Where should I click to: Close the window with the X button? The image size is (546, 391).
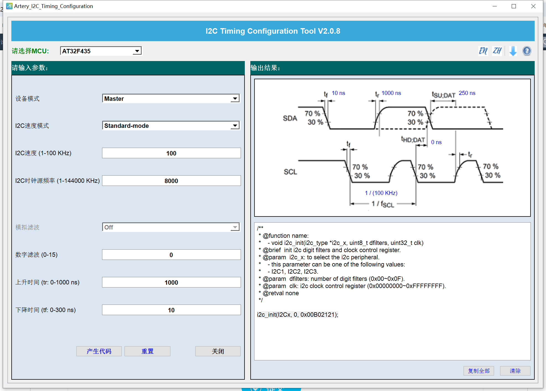pos(533,6)
